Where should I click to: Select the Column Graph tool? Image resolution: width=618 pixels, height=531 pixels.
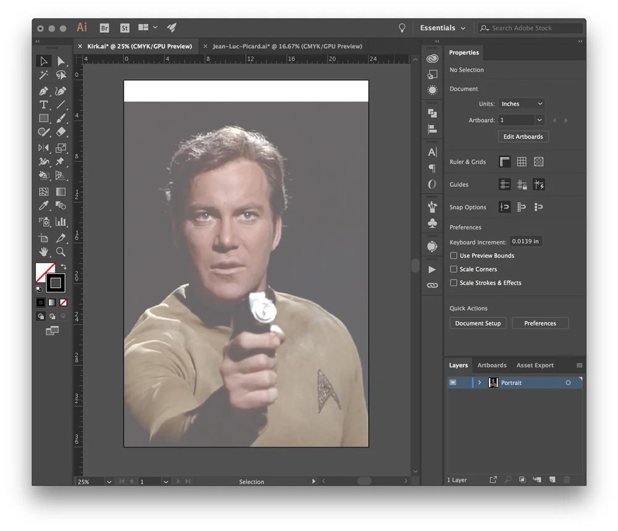click(62, 221)
